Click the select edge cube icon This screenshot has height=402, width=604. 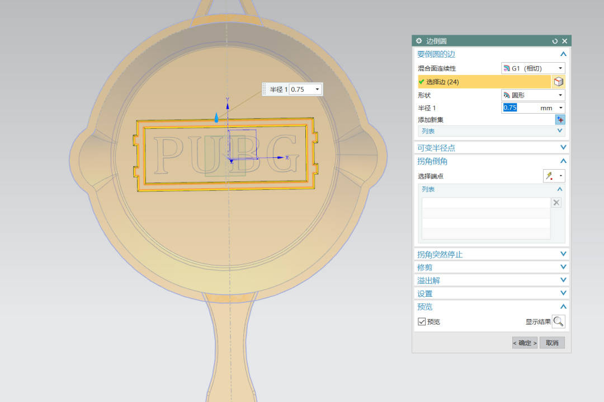558,82
